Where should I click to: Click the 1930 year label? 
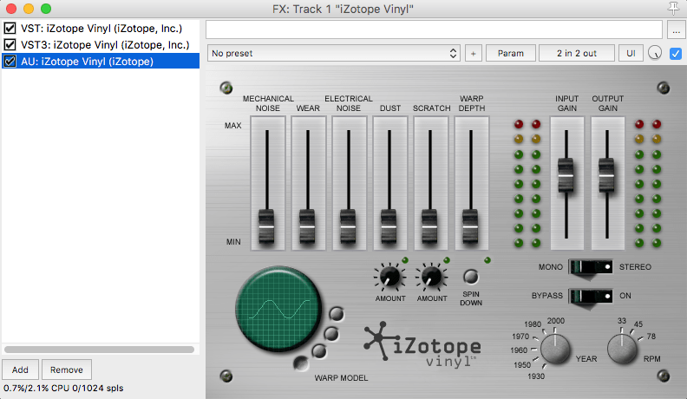[x=536, y=376]
